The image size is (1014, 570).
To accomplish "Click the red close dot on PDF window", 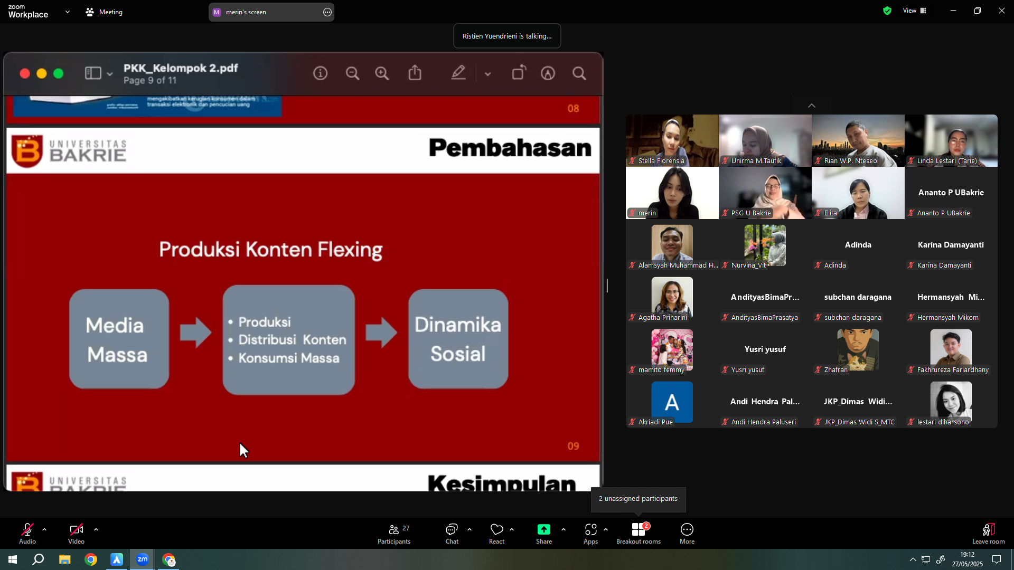I will click(x=25, y=73).
